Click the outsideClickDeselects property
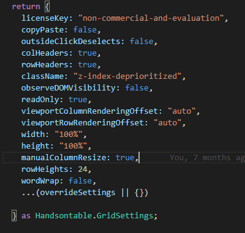 (x=71, y=42)
